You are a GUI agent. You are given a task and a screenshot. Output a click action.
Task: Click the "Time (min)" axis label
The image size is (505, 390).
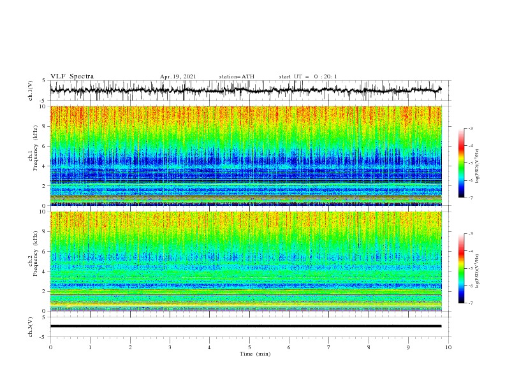(x=255, y=354)
